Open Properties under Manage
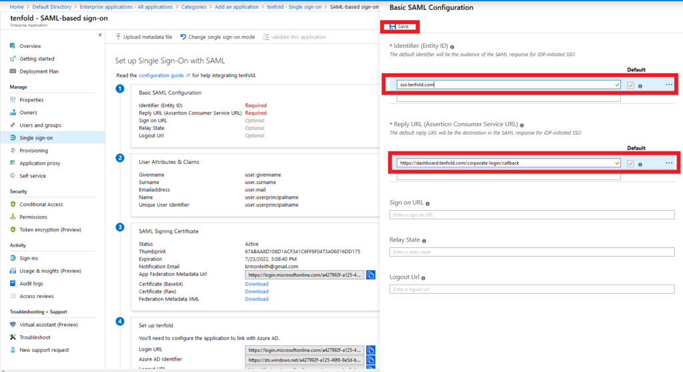The width and height of the screenshot is (683, 372). coord(31,100)
